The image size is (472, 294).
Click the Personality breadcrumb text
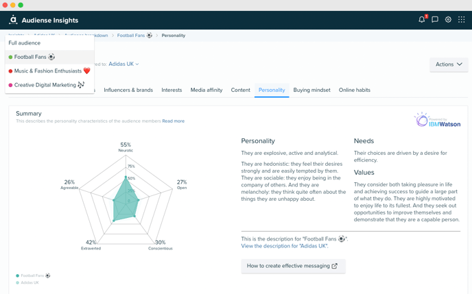point(174,36)
